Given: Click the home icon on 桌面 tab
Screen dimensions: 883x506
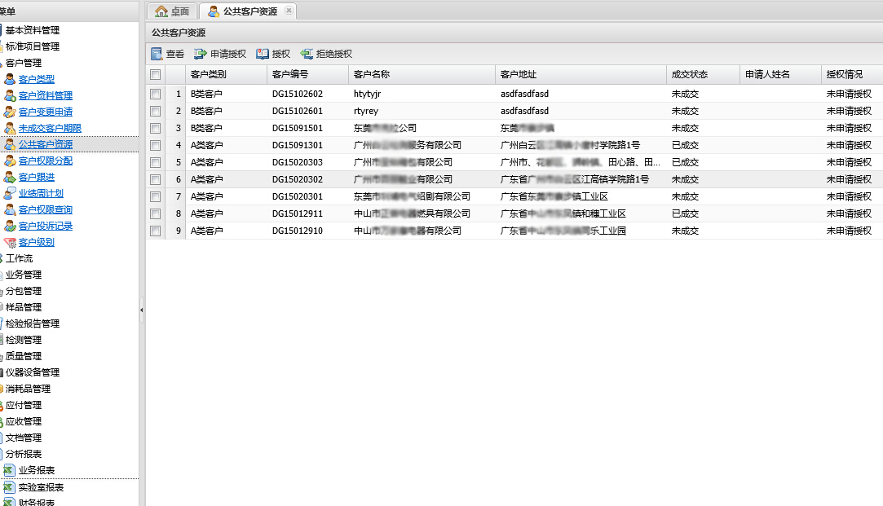Looking at the screenshot, I should click(x=161, y=11).
